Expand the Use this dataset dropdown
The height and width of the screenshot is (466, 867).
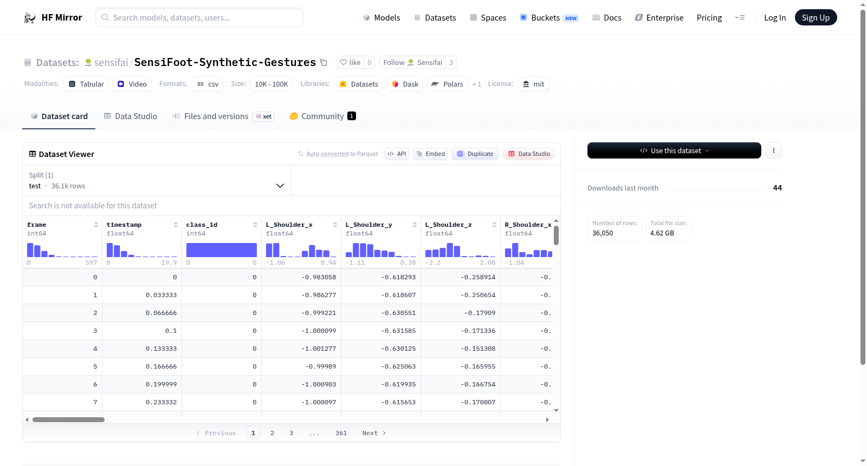click(x=674, y=150)
